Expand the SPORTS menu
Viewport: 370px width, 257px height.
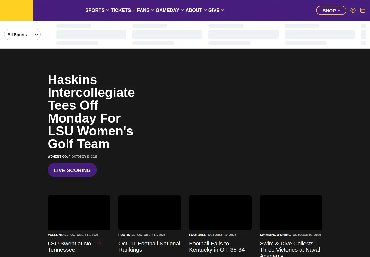coord(97,10)
